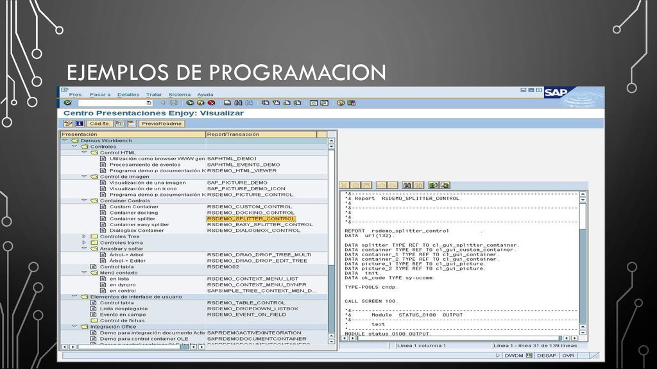Click RSDEMO_TABLE_CONTROL report name
Image resolution: width=657 pixels, height=369 pixels.
point(246,302)
